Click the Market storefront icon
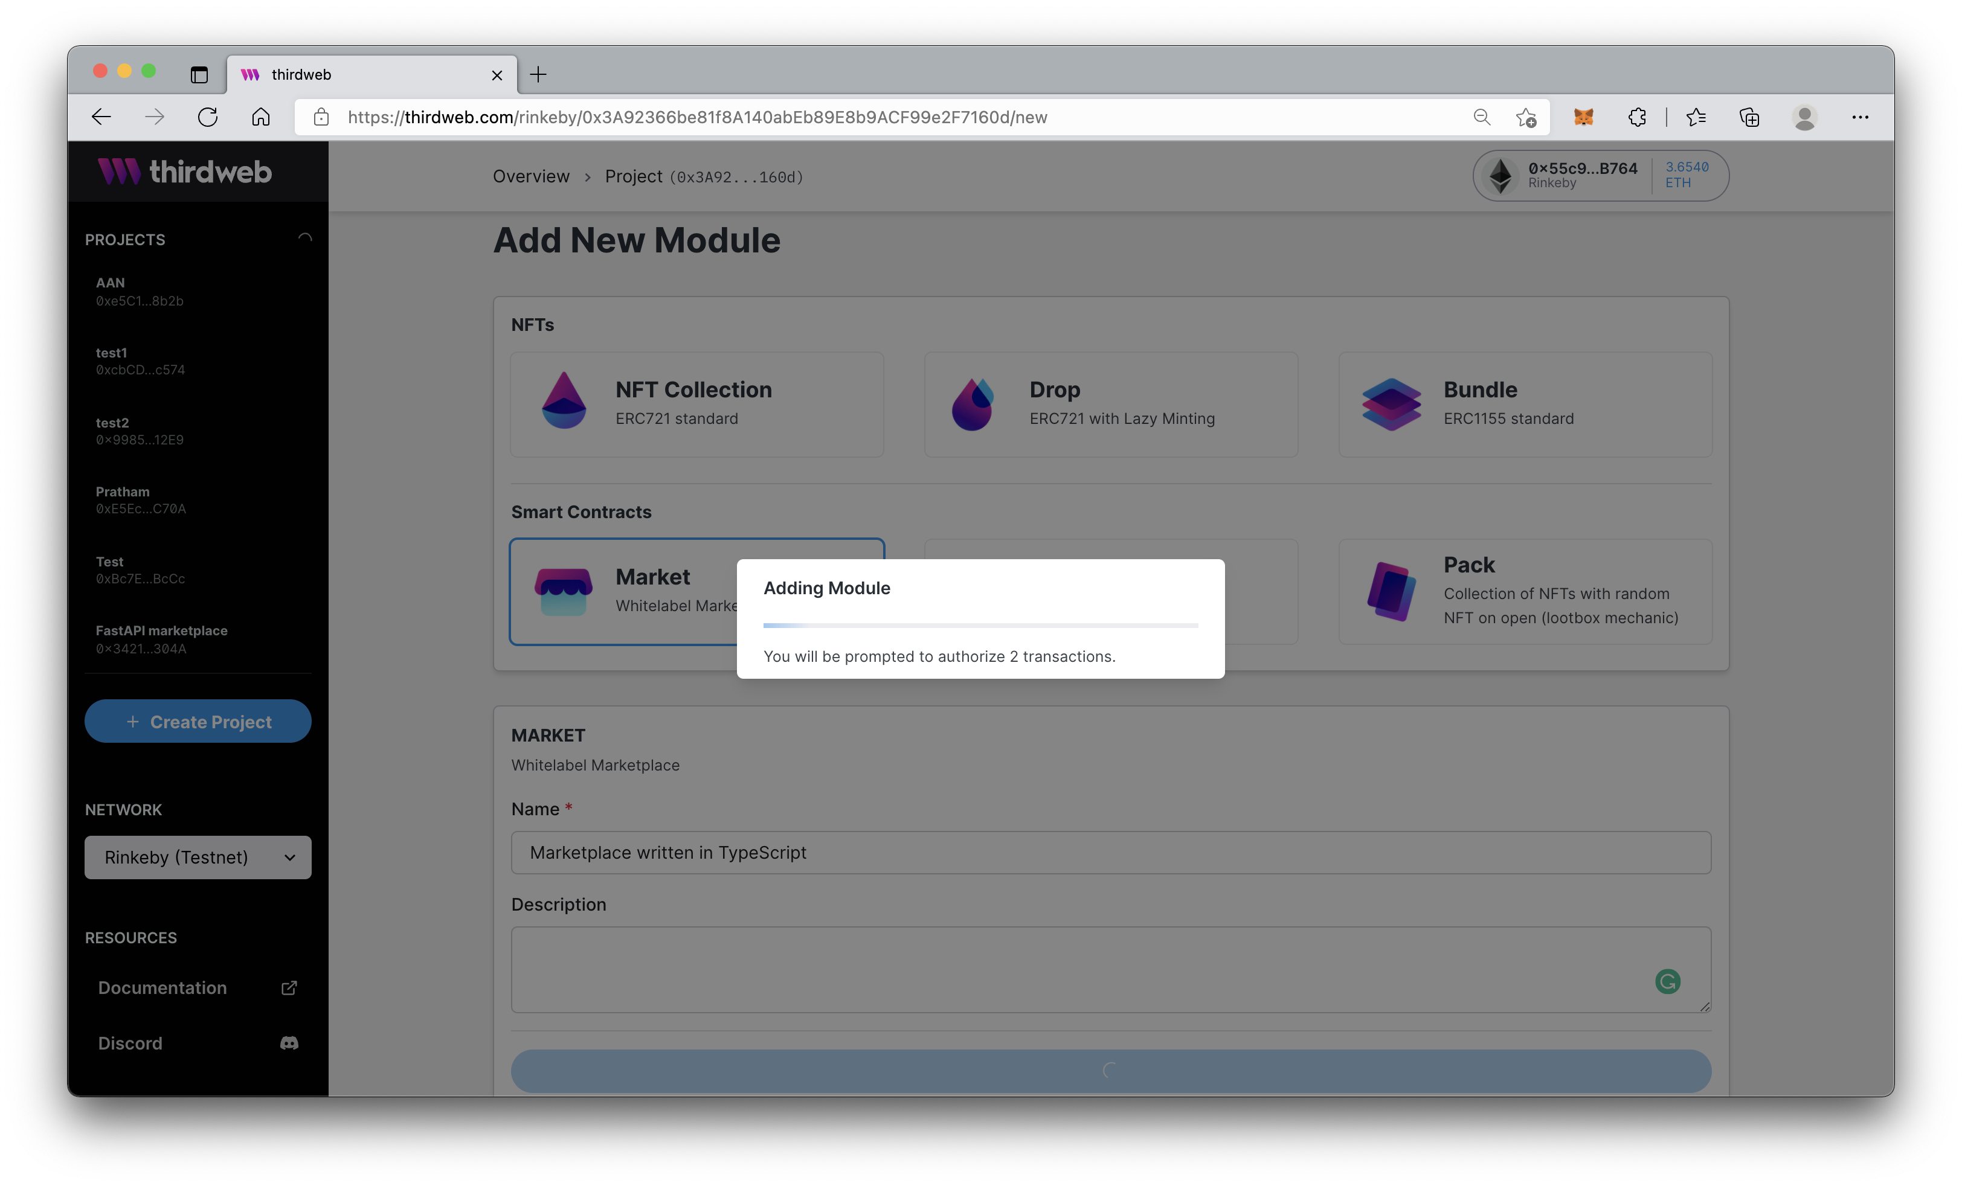The width and height of the screenshot is (1962, 1186). point(563,591)
